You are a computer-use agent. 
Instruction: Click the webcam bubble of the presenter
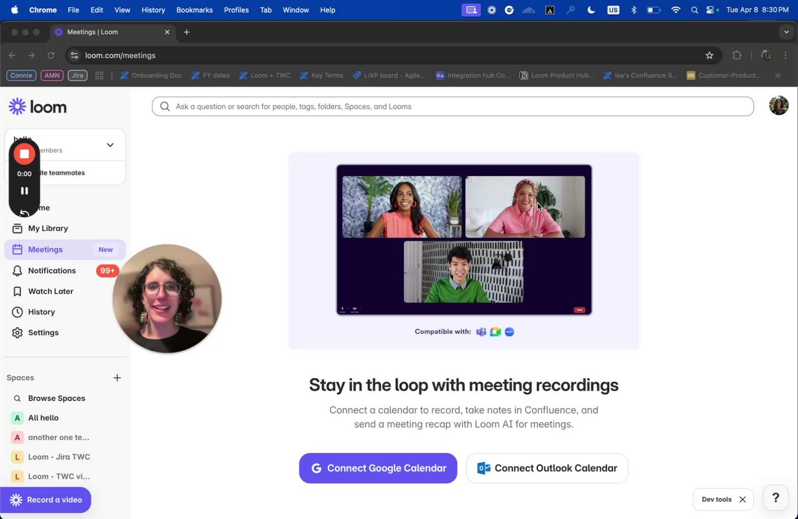click(167, 298)
